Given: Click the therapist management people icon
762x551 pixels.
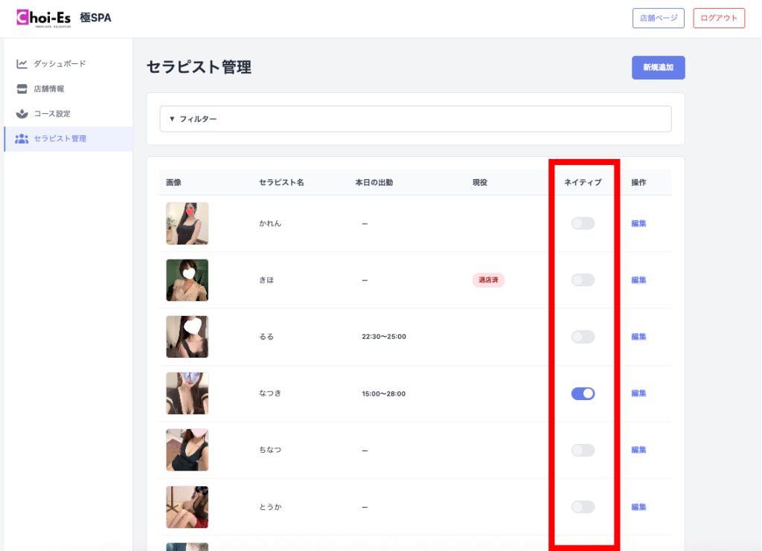Looking at the screenshot, I should click(22, 139).
